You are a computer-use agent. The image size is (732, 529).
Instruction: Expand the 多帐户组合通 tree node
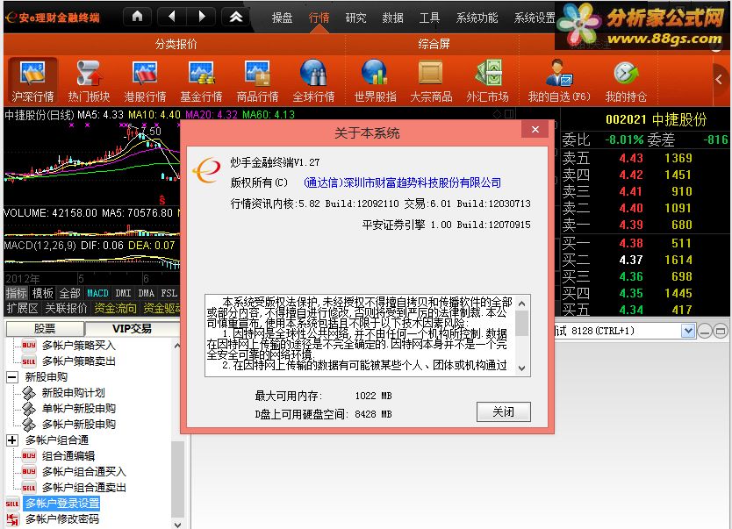click(12, 440)
